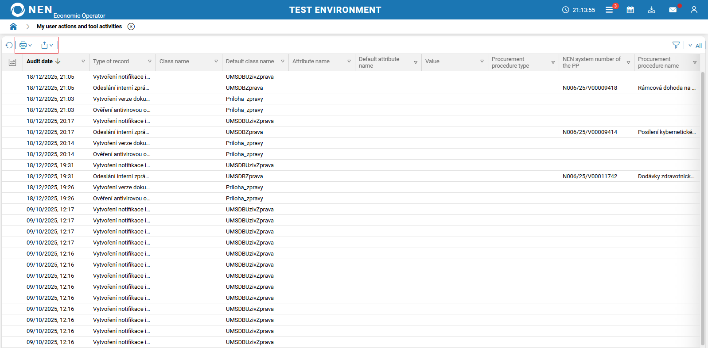Select the Rámcová dohoda na procedure name

click(667, 88)
